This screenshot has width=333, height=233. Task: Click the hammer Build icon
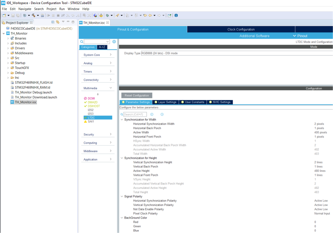point(33,15)
